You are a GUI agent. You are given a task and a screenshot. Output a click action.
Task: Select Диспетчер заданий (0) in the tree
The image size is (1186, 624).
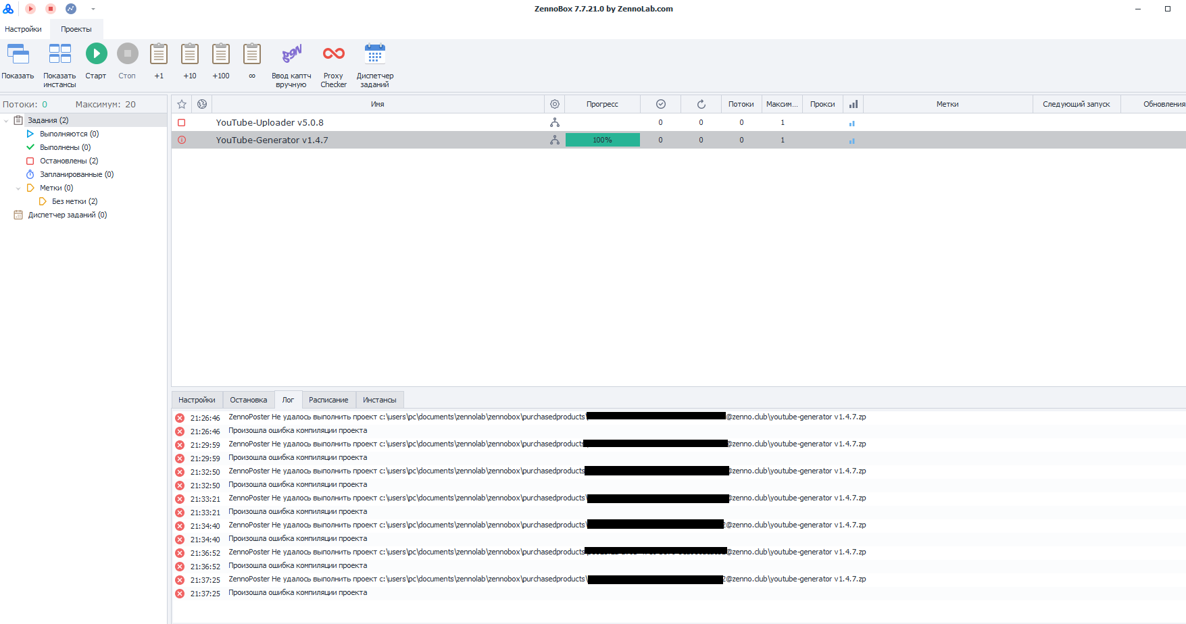click(68, 215)
